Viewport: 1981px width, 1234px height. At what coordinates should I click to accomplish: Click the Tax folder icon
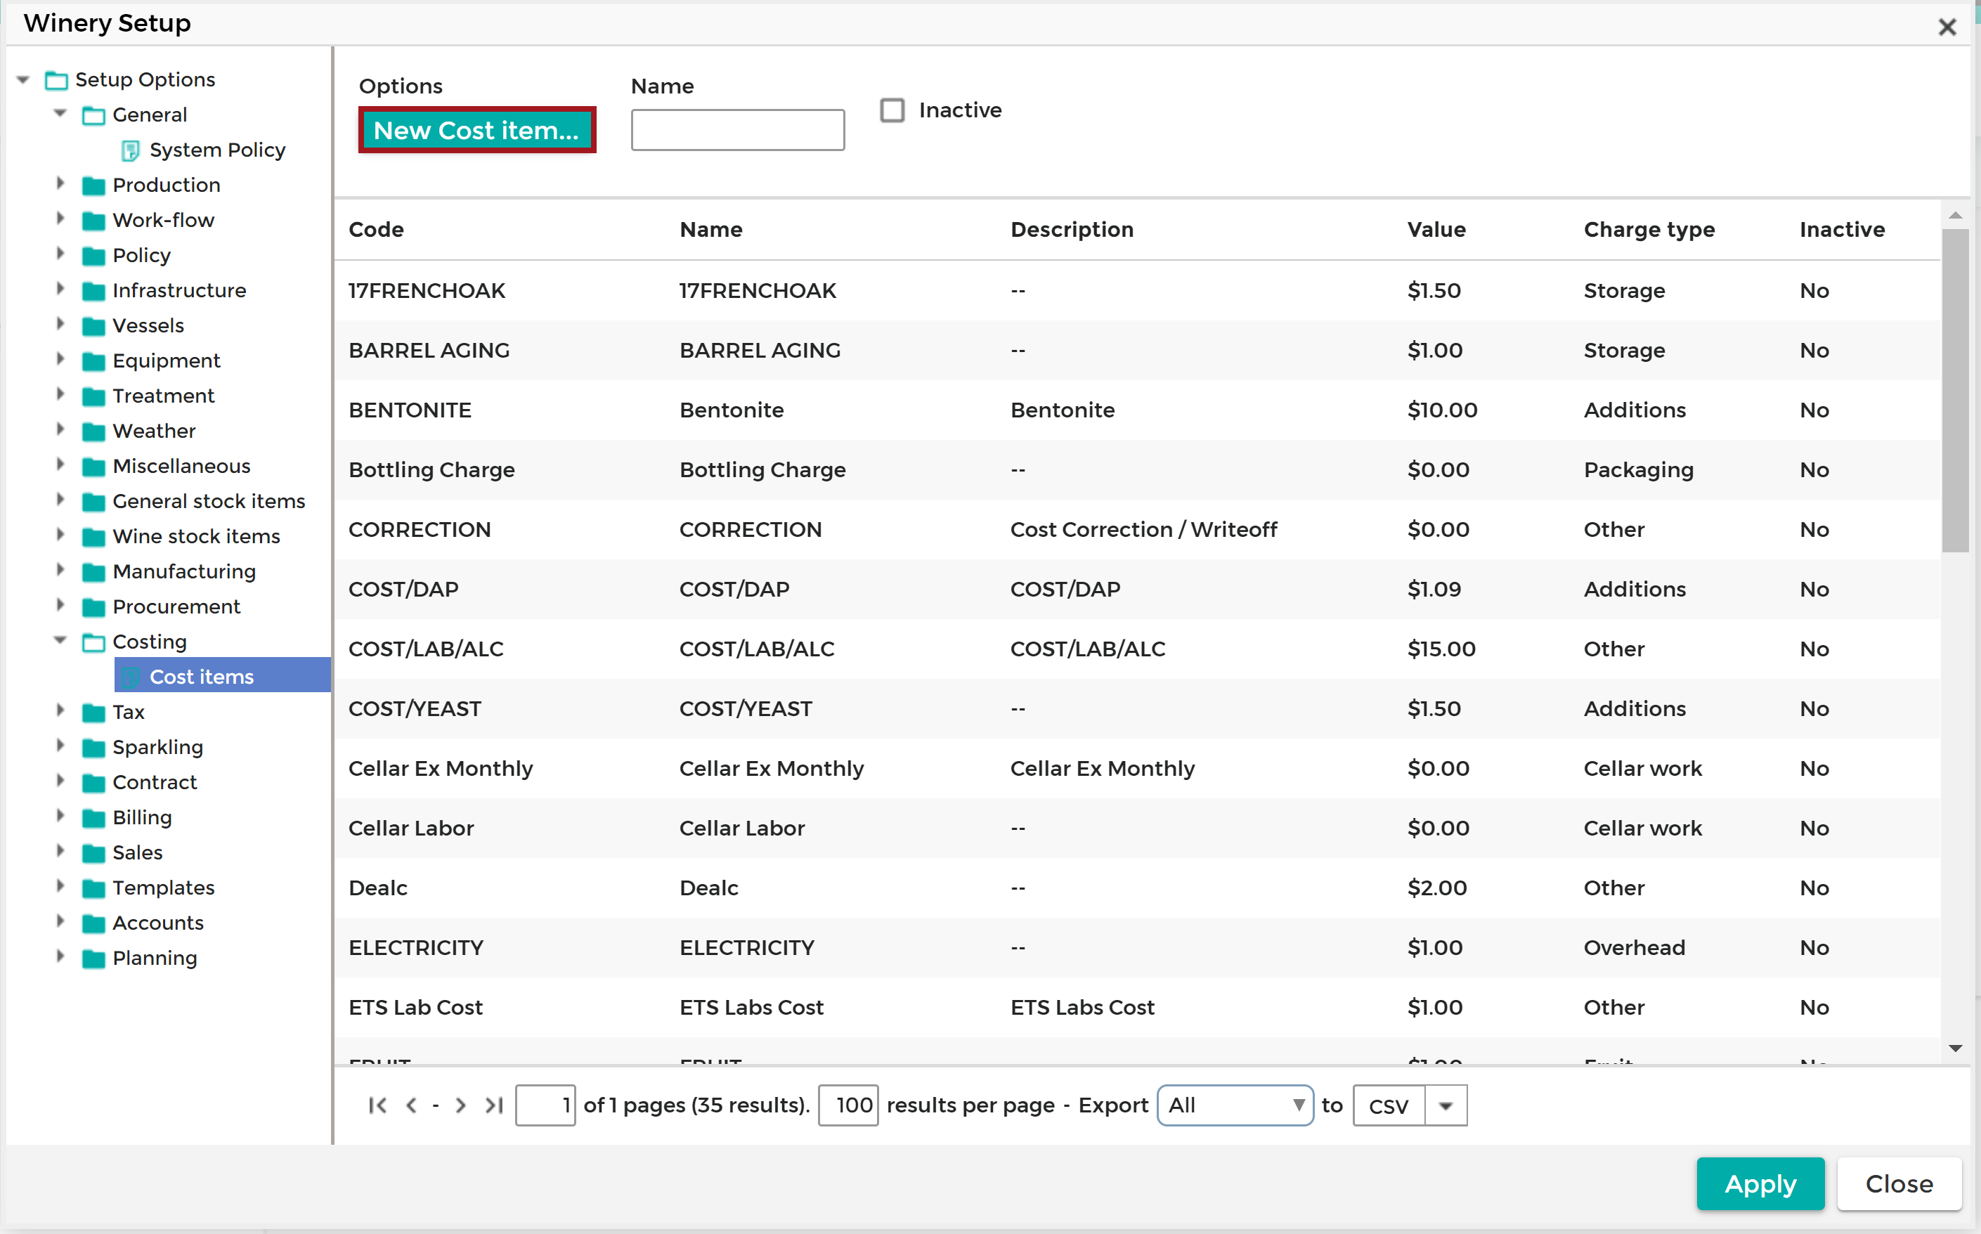coord(94,713)
